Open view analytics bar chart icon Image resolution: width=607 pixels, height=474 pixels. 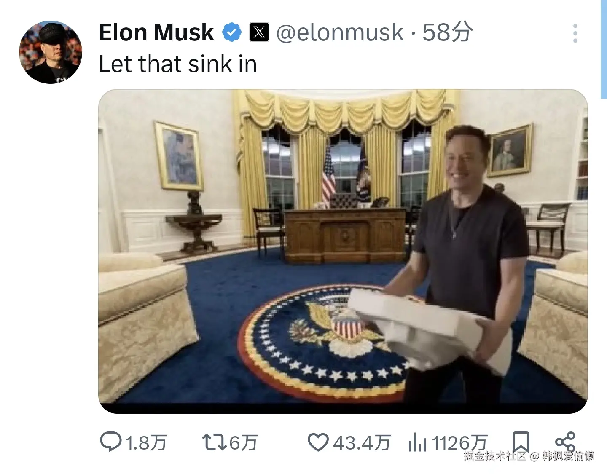click(x=417, y=442)
